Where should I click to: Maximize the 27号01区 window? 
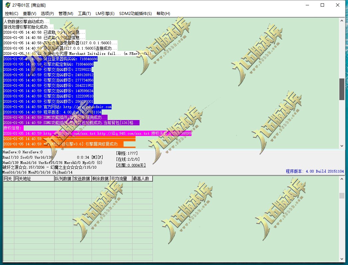322,5
